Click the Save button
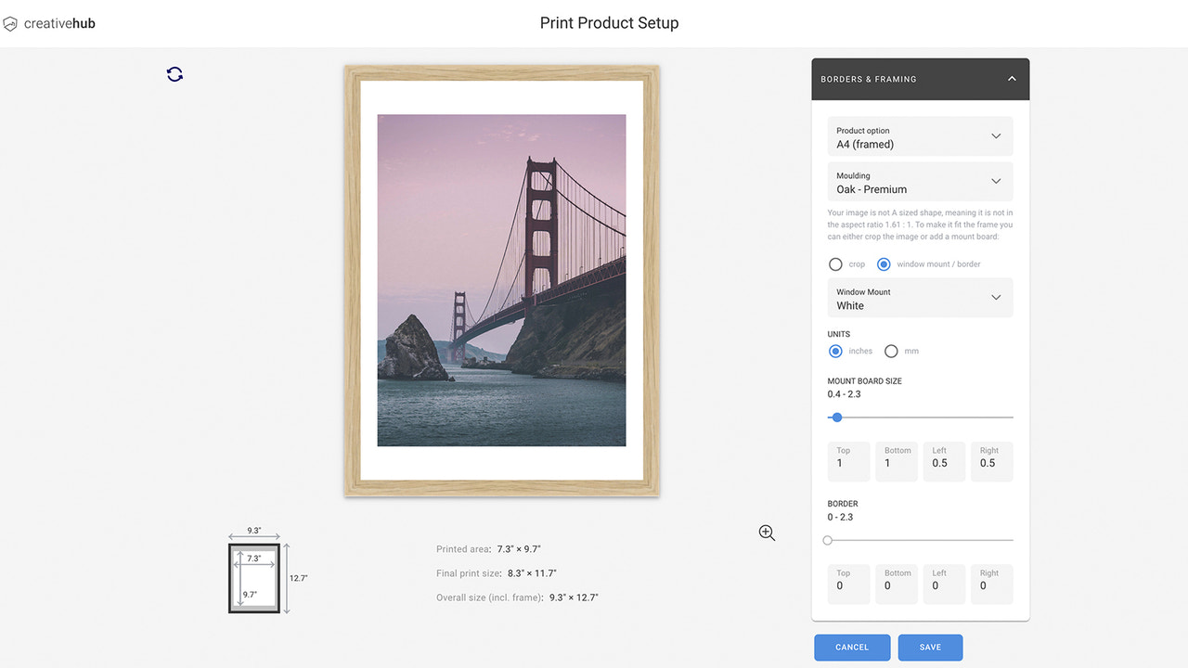 930,647
